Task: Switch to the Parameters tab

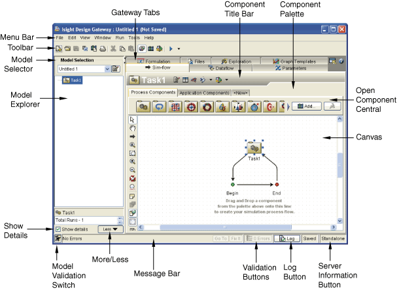Action: 290,68
